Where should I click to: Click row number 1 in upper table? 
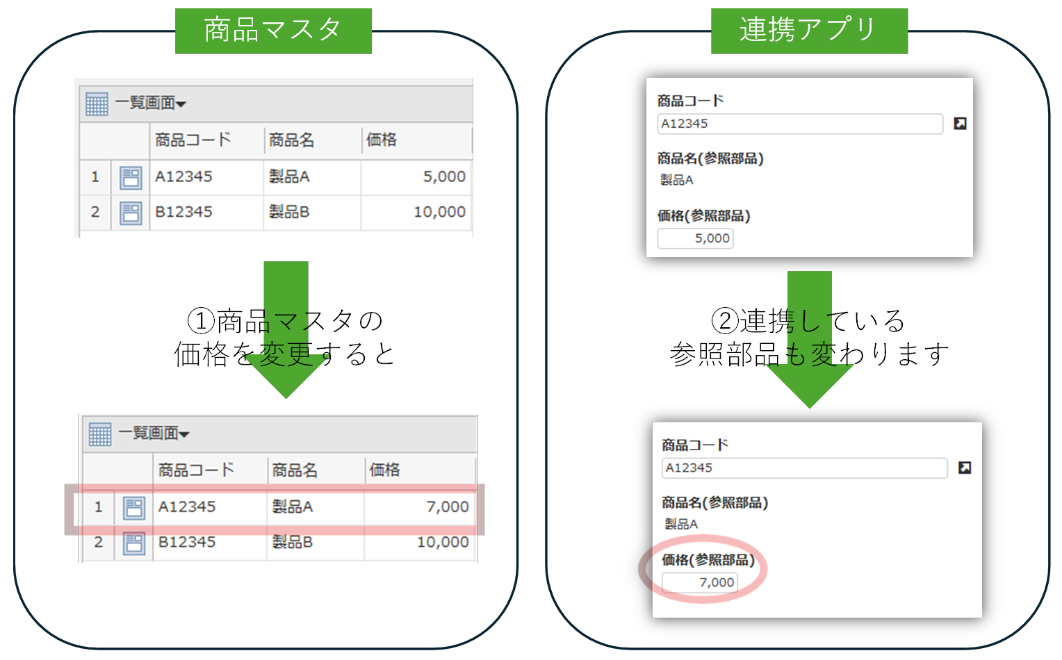tap(95, 177)
